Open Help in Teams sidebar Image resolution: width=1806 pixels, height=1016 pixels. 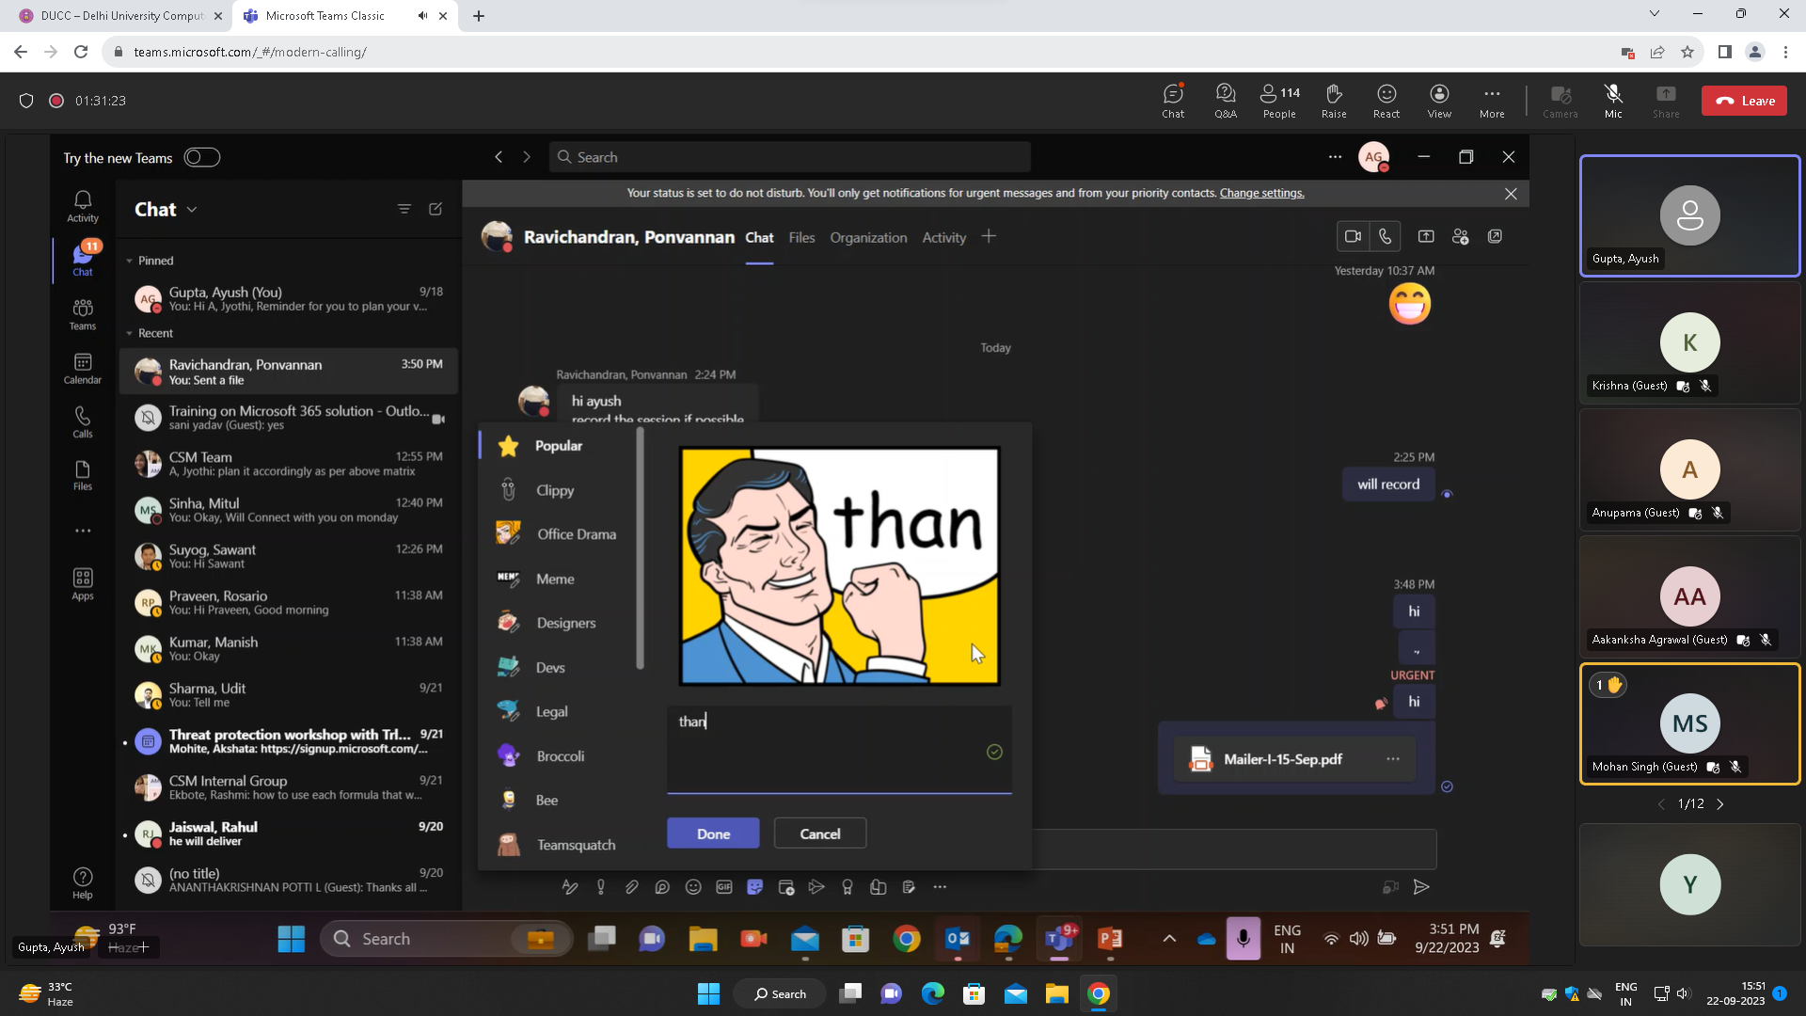point(83,883)
